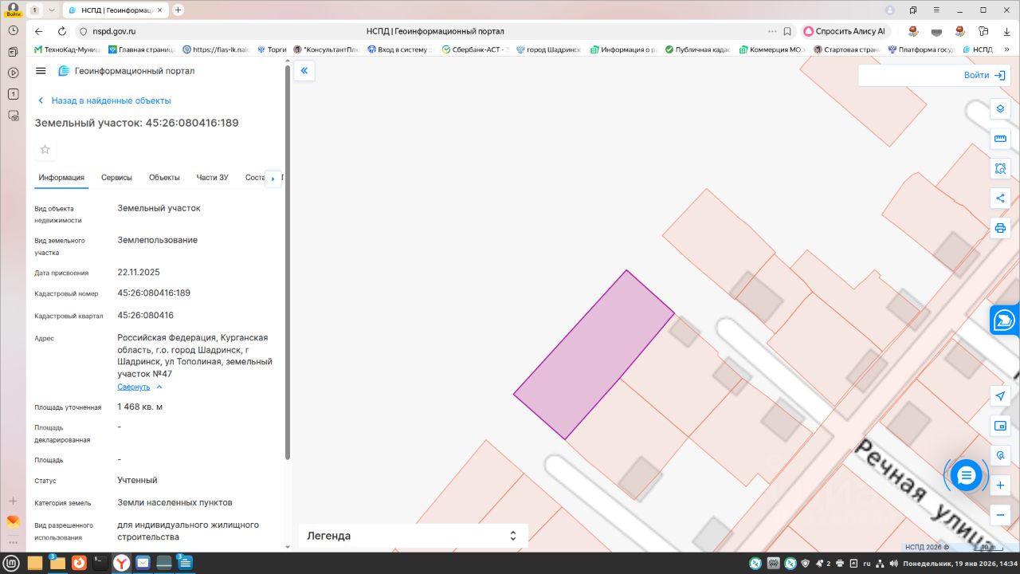
Task: Activate the area search selection tool
Action: point(1000,169)
